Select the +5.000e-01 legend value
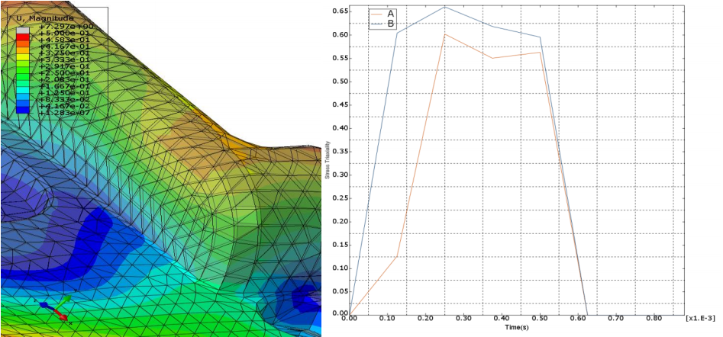723x337 pixels. coord(65,33)
